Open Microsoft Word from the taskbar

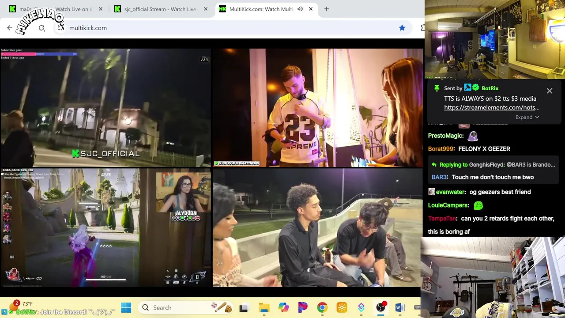point(400,308)
